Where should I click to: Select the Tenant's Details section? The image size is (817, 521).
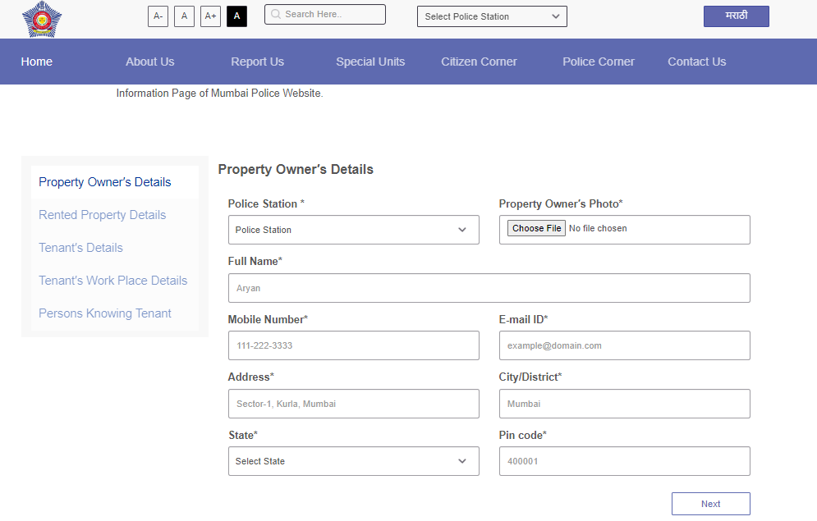80,248
